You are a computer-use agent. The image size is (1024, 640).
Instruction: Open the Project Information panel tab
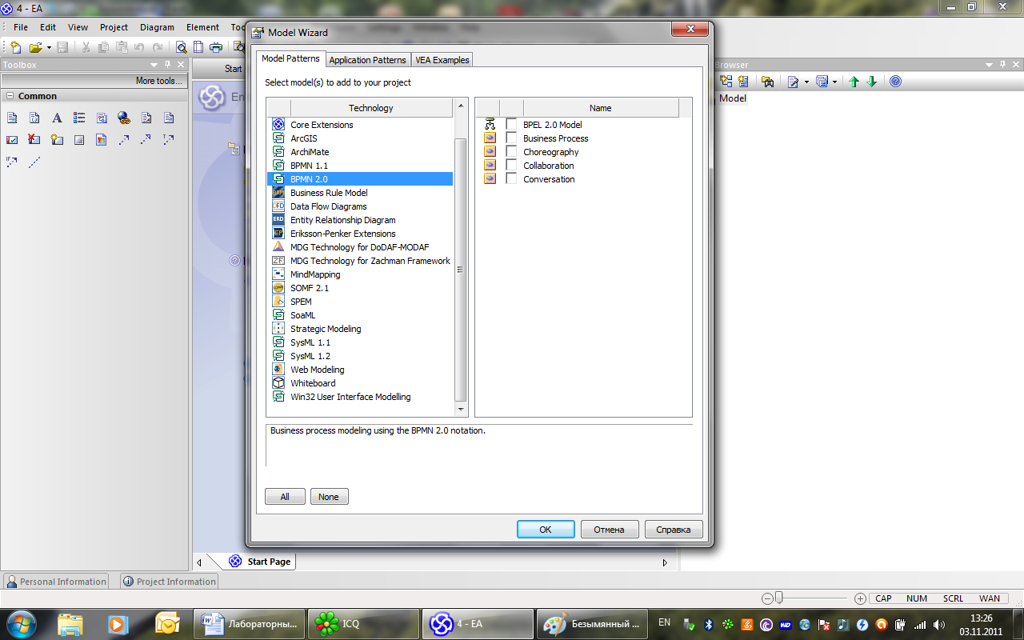[170, 582]
